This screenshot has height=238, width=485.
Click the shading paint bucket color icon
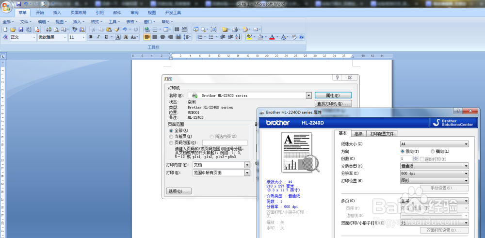[x=260, y=37]
